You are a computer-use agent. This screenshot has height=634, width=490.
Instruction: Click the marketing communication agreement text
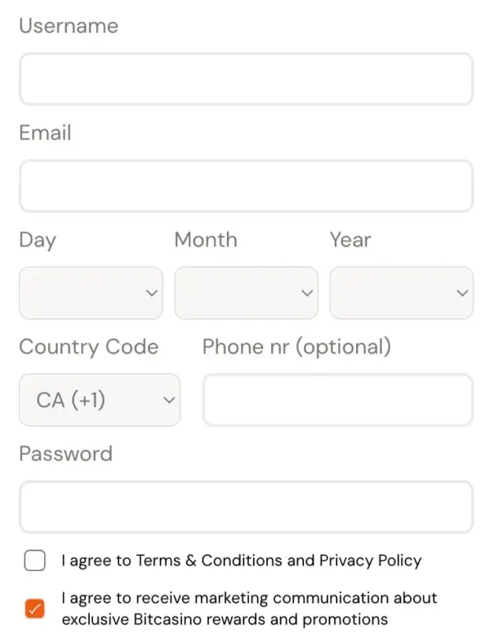point(249,609)
